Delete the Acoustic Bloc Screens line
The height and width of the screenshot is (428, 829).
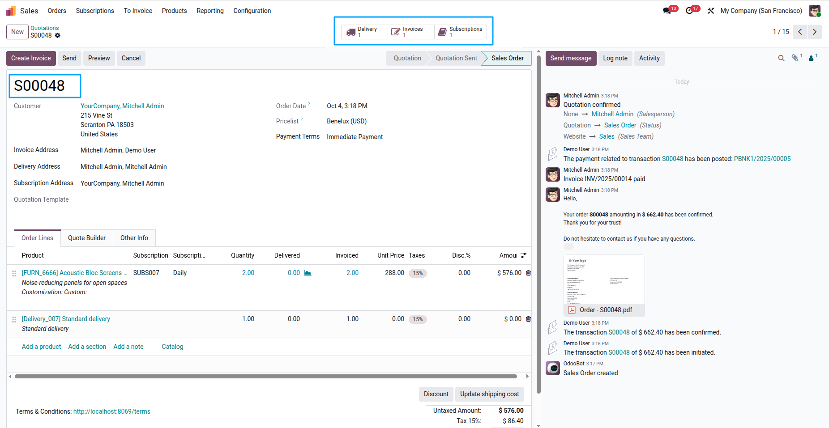click(528, 273)
